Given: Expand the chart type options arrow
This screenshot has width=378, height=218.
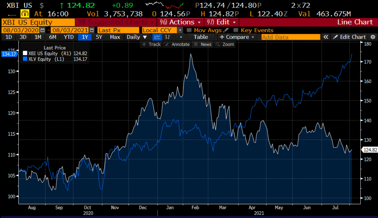Looking at the screenshot, I should pyautogui.click(x=181, y=37).
